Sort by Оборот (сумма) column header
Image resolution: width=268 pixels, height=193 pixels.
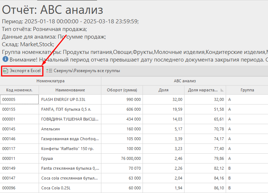pos(122,90)
